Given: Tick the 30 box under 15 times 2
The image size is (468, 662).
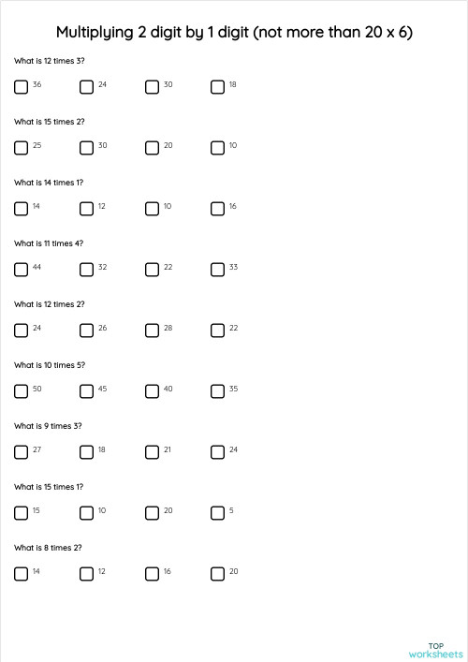Looking at the screenshot, I should tap(86, 148).
